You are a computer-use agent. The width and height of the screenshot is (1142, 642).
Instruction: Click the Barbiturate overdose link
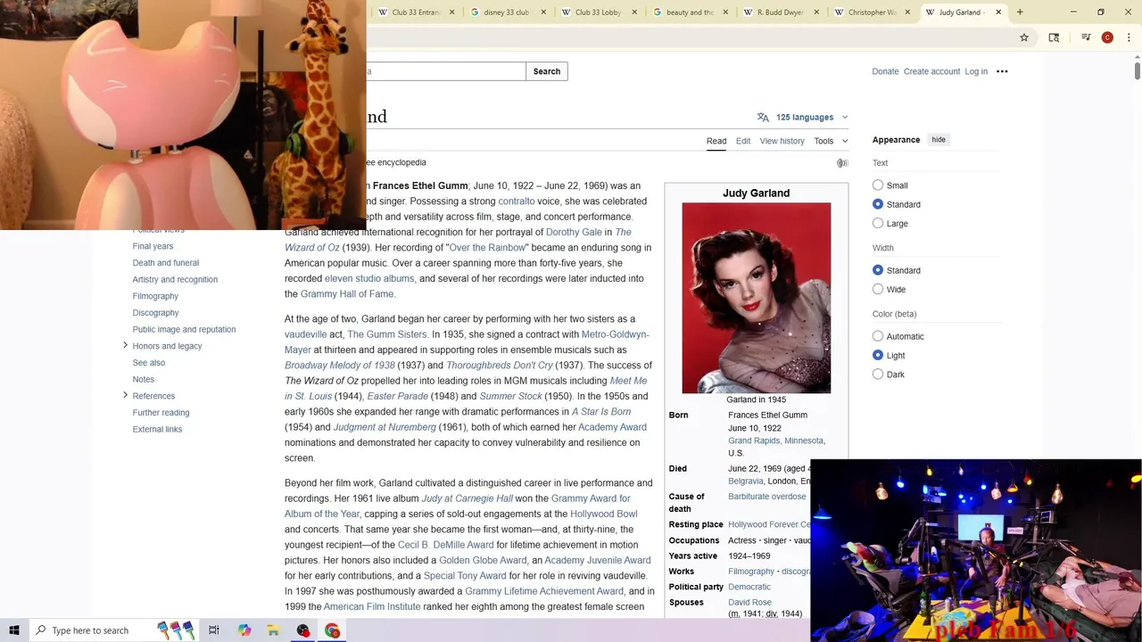tap(766, 497)
